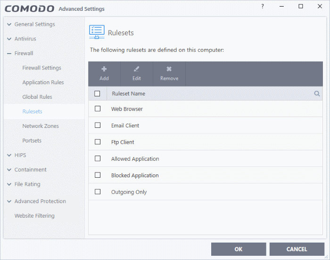Select the Blocked Application ruleset text
Viewport: 330px width, 260px height.
coord(135,175)
